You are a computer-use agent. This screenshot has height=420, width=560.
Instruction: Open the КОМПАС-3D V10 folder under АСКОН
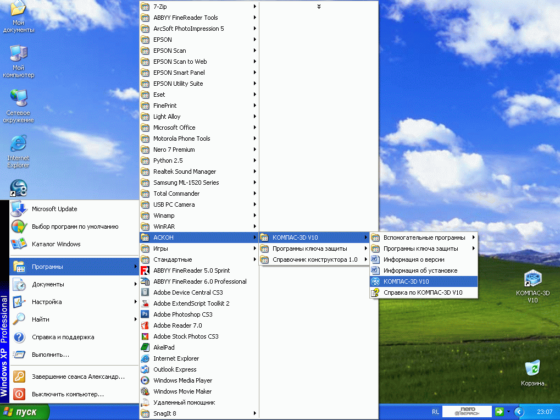314,237
